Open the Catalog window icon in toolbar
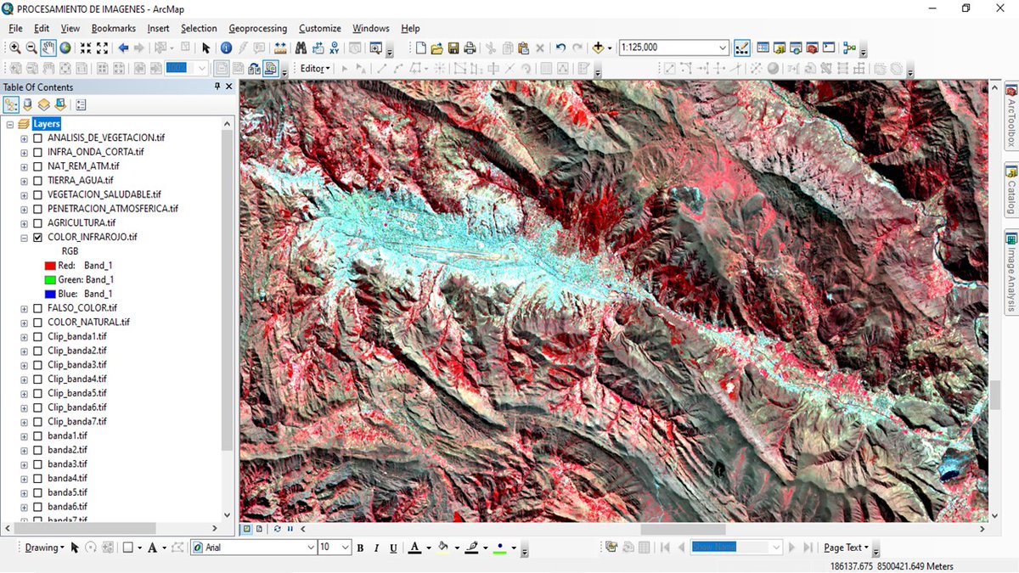Screen dimensions: 1019x573 pyautogui.click(x=780, y=48)
